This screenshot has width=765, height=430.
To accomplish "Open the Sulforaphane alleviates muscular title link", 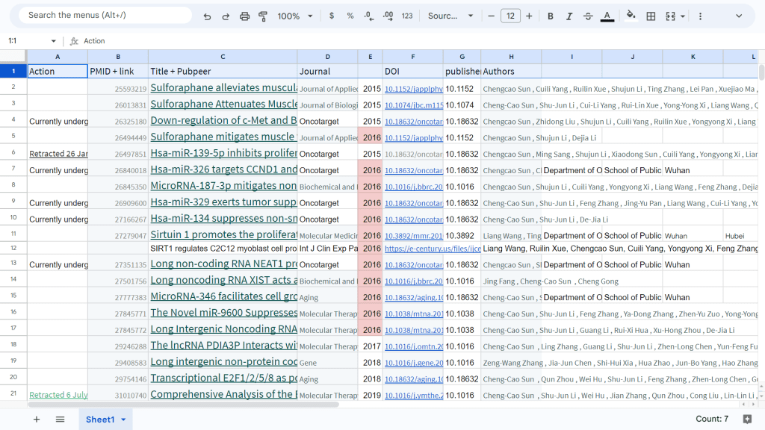I will click(223, 88).
